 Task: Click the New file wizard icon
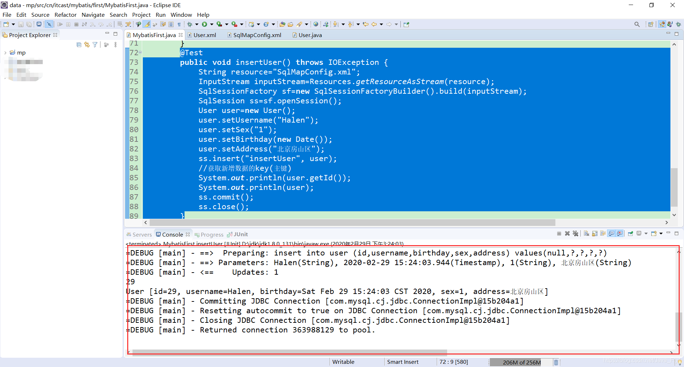coord(6,24)
